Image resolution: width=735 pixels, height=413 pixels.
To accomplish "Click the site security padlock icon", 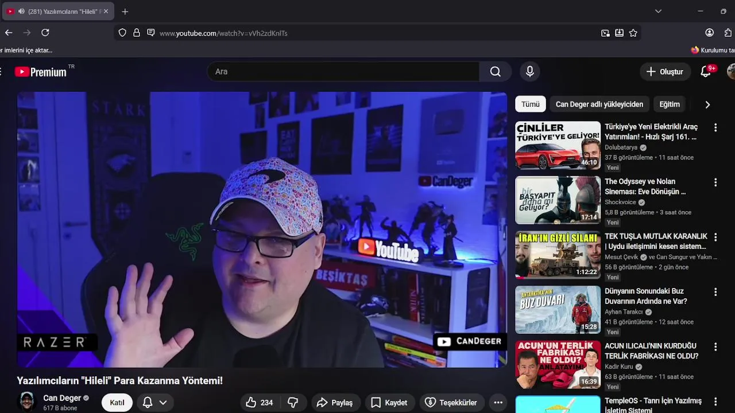I will pos(137,33).
